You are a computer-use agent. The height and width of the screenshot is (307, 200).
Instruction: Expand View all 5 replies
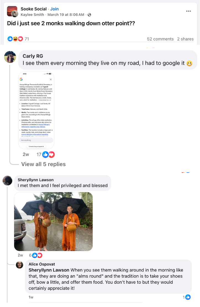click(43, 164)
